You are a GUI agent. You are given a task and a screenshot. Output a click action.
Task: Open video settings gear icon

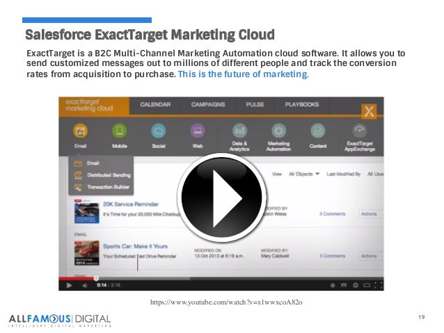[x=356, y=285]
